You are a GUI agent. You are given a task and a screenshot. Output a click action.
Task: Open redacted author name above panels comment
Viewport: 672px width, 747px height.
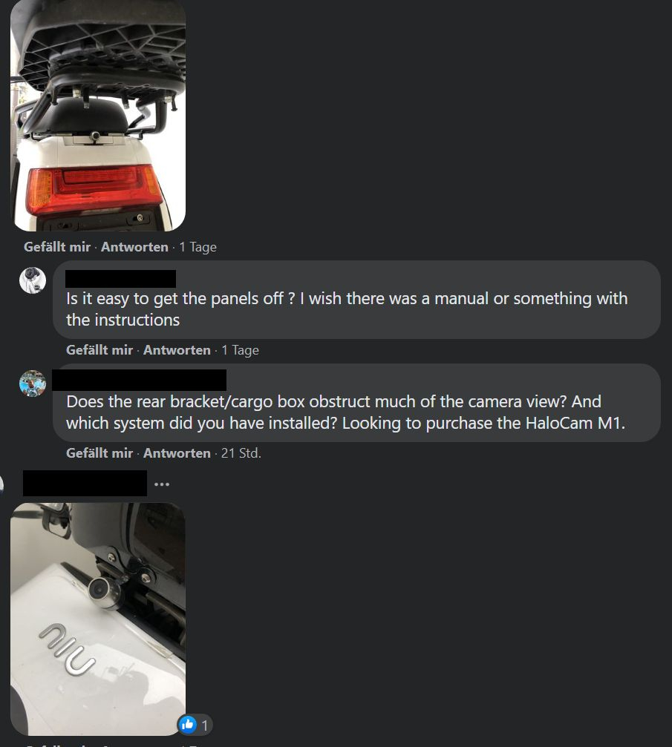coord(121,279)
